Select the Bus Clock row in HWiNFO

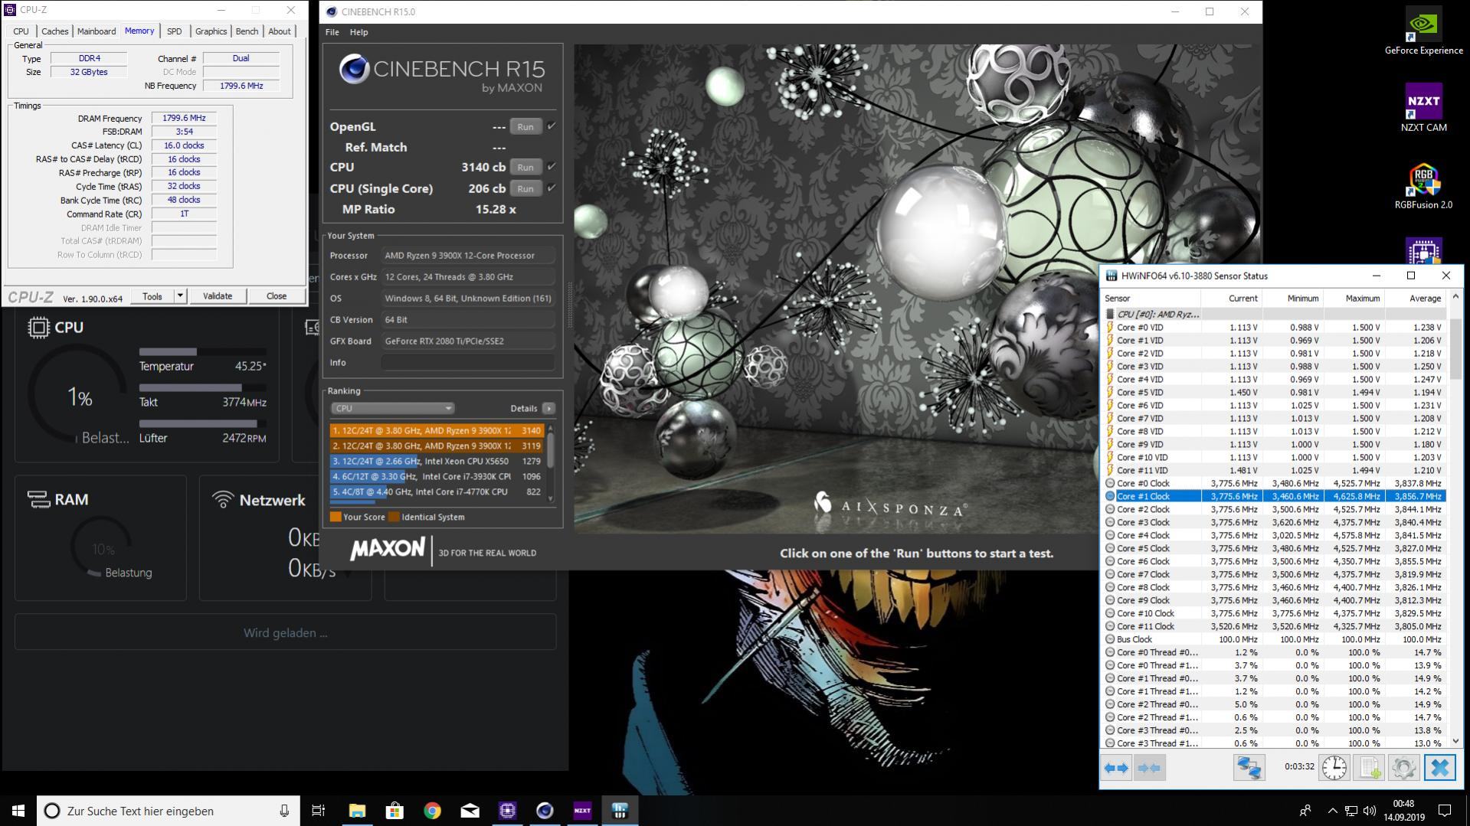pos(1275,639)
